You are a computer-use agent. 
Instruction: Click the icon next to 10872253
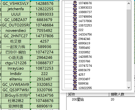(75, 25)
